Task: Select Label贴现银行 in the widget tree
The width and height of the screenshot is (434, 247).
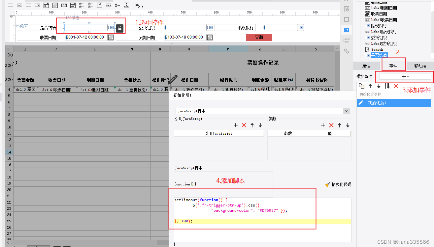Action: click(384, 32)
